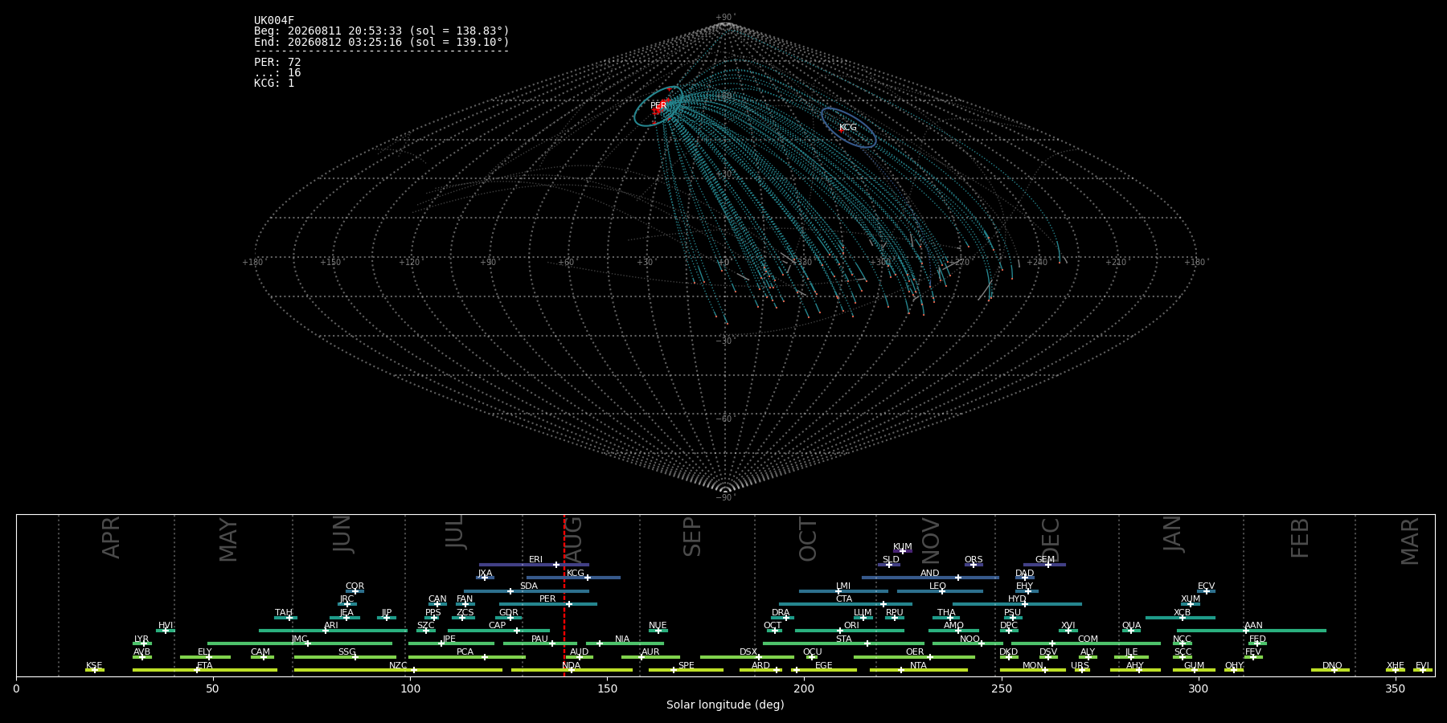Screen dimensions: 1447x723
Task: Click the 300 tick on solar longitude axis
Action: [1198, 688]
